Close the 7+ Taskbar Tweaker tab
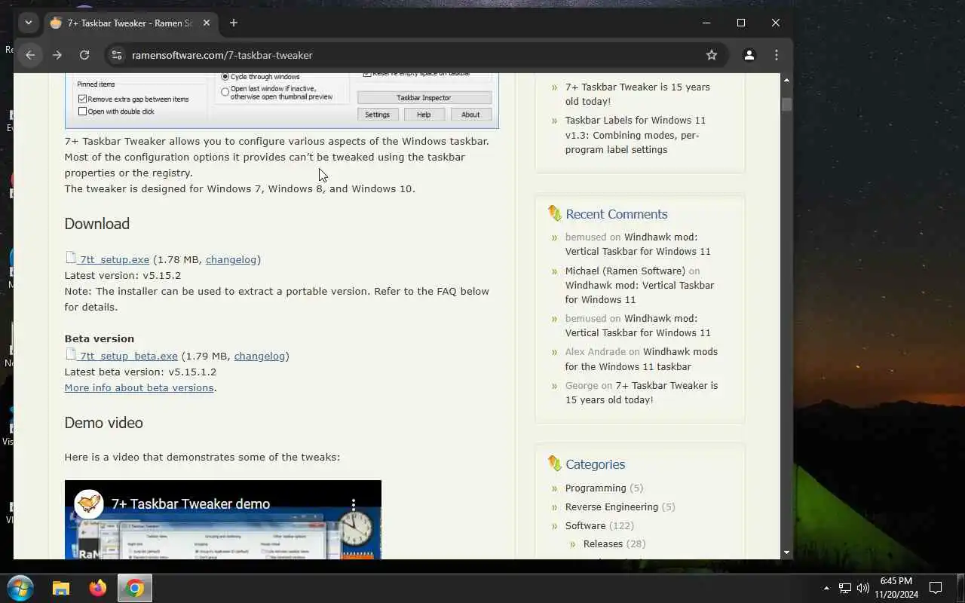Viewport: 965px width, 603px height. [x=207, y=23]
